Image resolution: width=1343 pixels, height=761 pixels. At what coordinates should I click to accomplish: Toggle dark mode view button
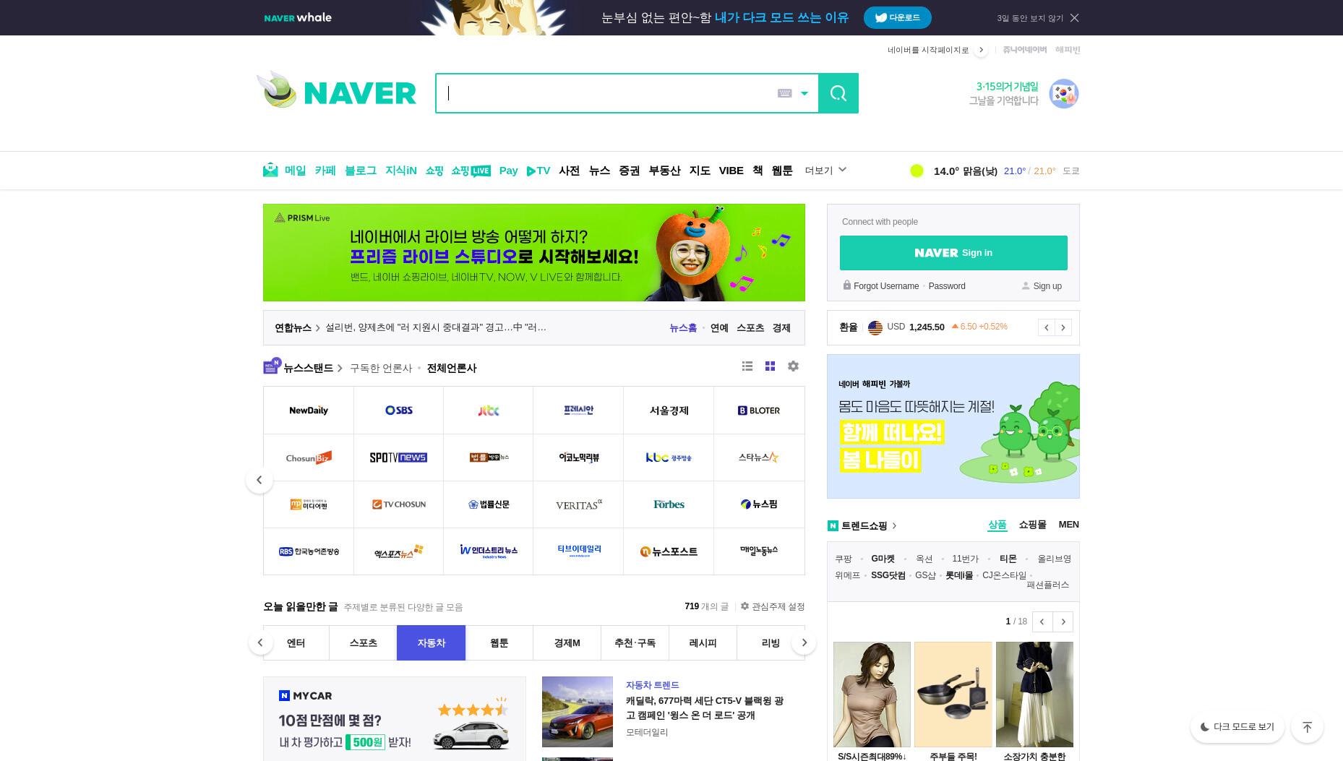pyautogui.click(x=1237, y=727)
